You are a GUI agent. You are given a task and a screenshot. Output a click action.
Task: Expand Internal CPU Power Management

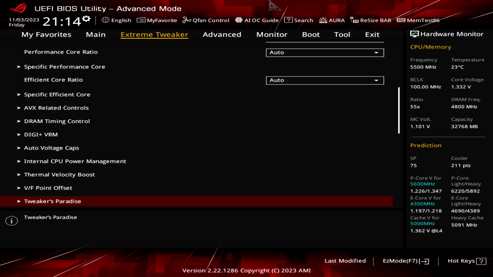75,161
